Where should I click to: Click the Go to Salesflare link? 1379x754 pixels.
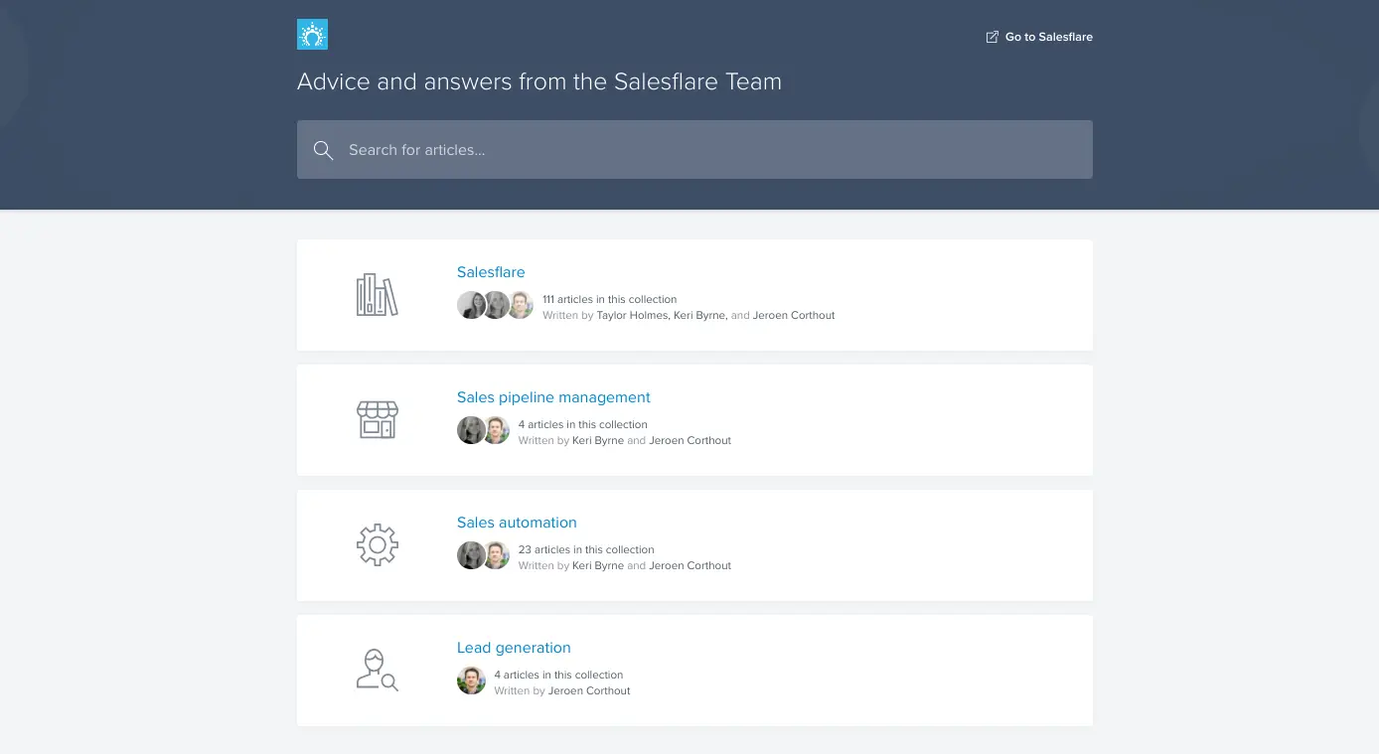[1049, 37]
